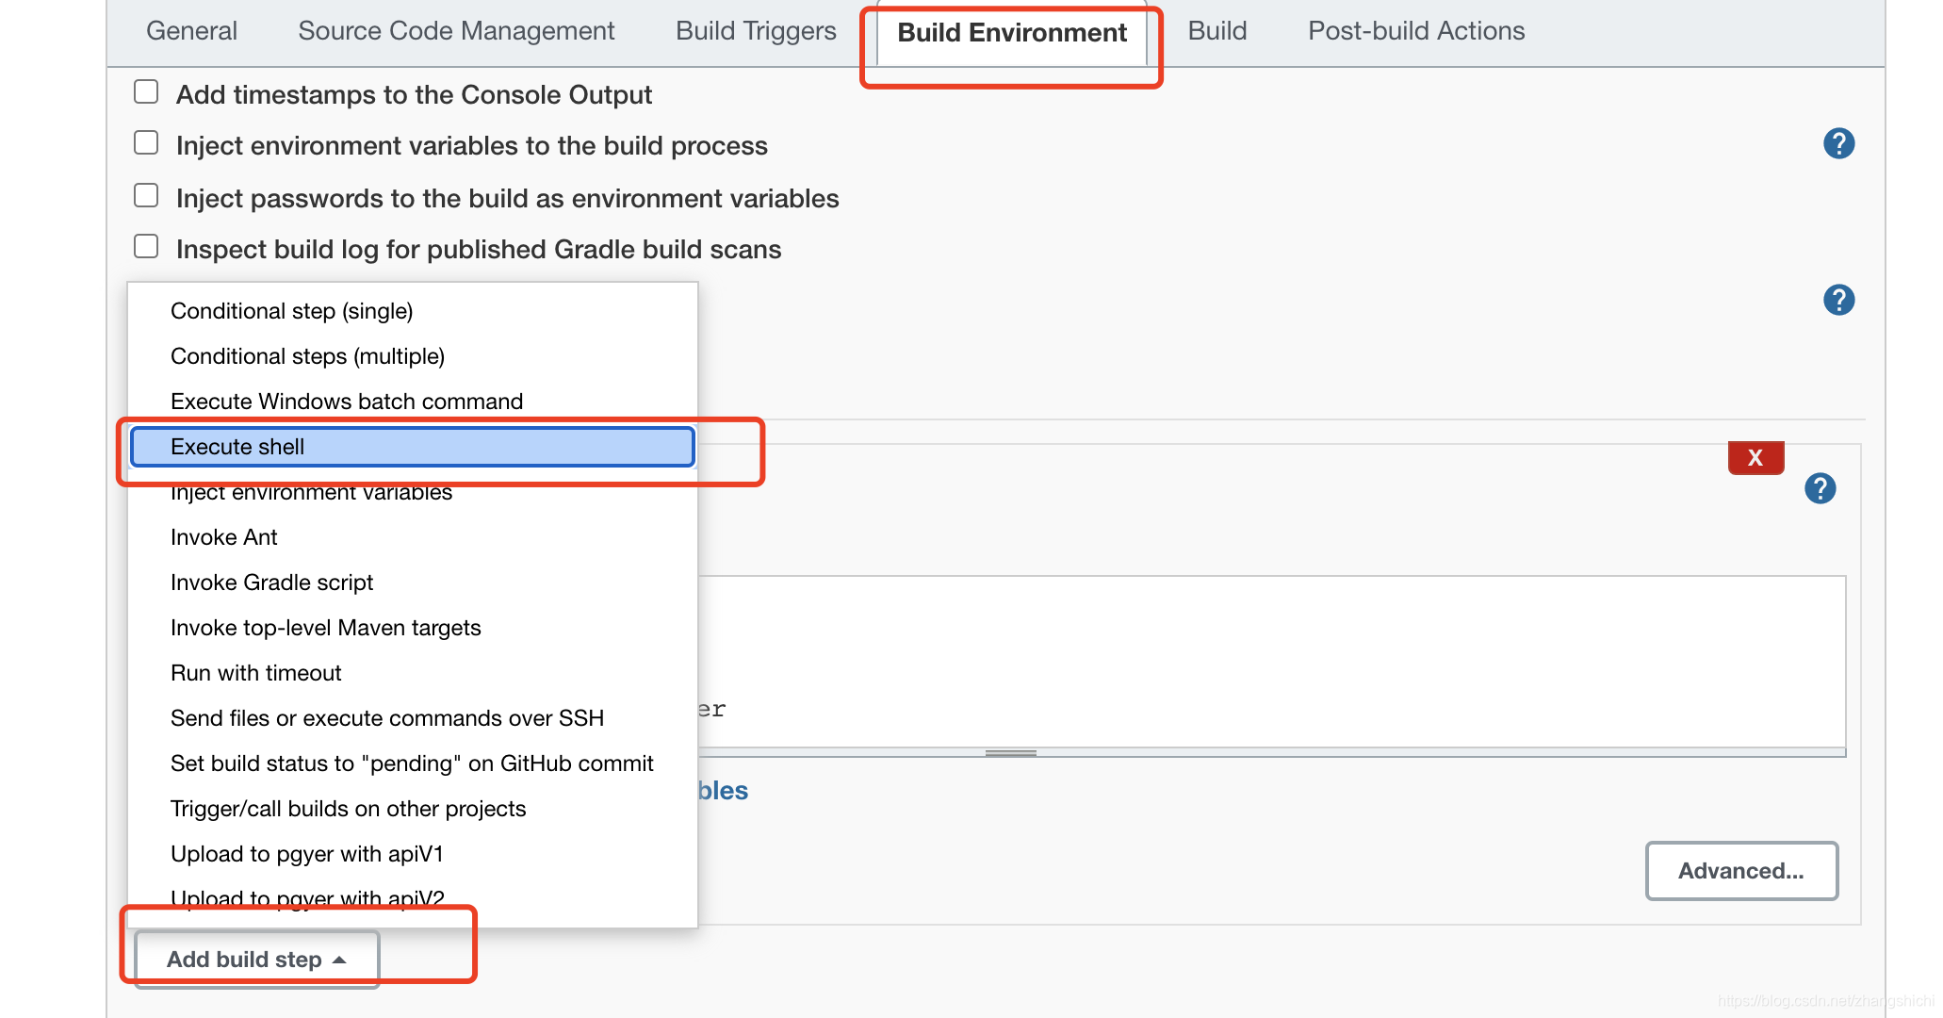
Task: Switch to the Source Code Management tab
Action: [456, 31]
